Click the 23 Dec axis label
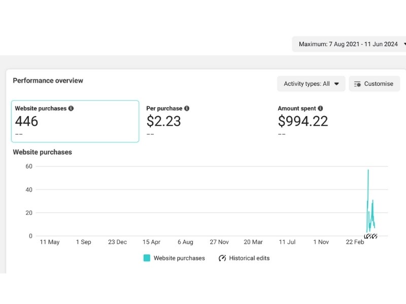 (117, 242)
